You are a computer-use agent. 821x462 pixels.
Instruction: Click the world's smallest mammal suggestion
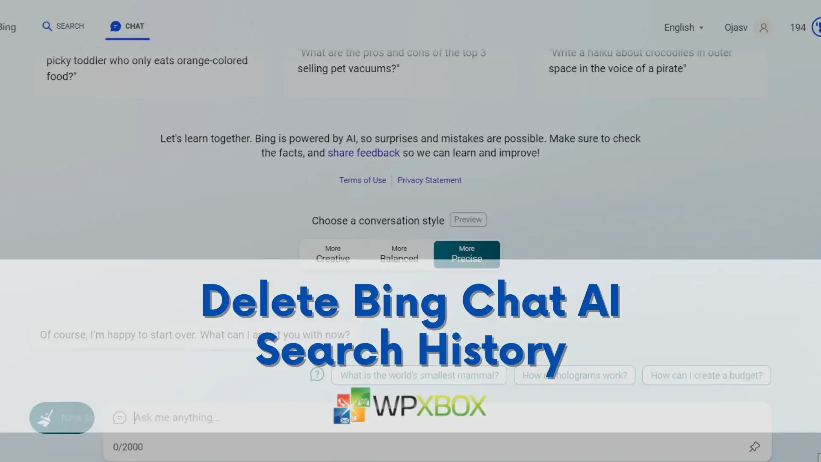click(419, 375)
